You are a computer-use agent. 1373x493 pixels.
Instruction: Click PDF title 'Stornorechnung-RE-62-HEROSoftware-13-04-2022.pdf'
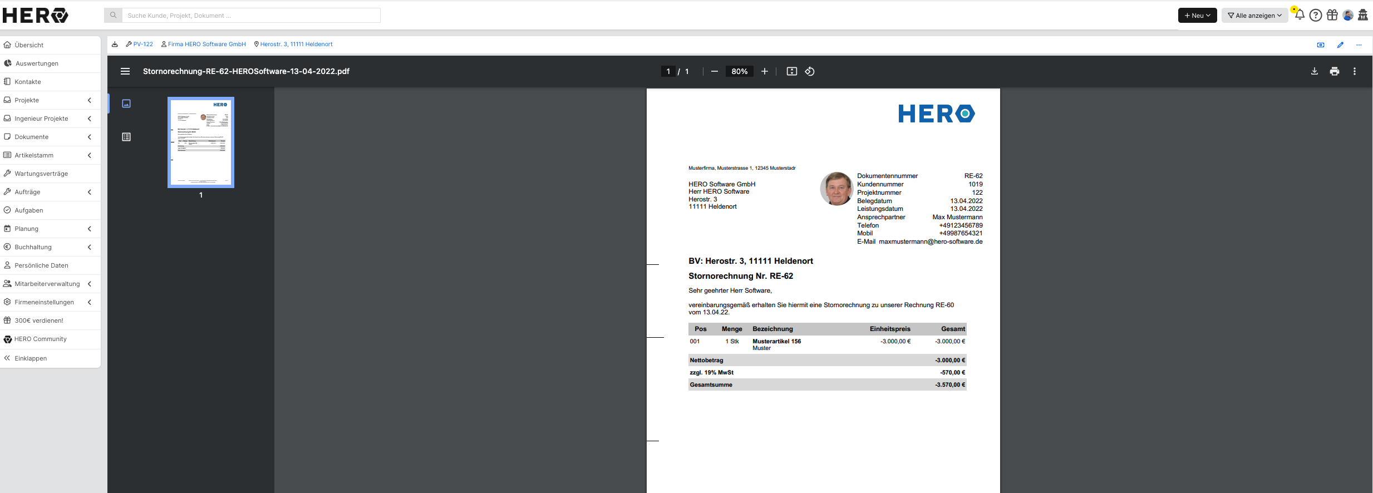point(246,71)
